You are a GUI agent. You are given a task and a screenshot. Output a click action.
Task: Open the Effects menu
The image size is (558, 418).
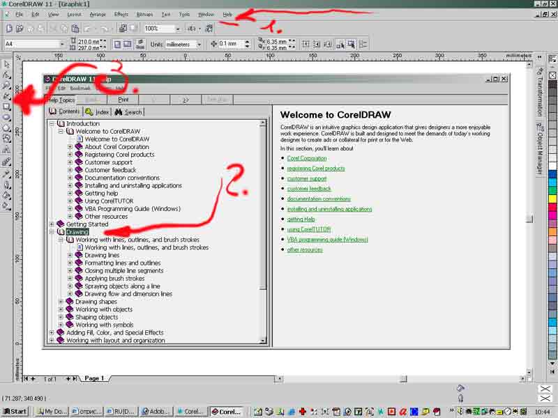(x=121, y=14)
